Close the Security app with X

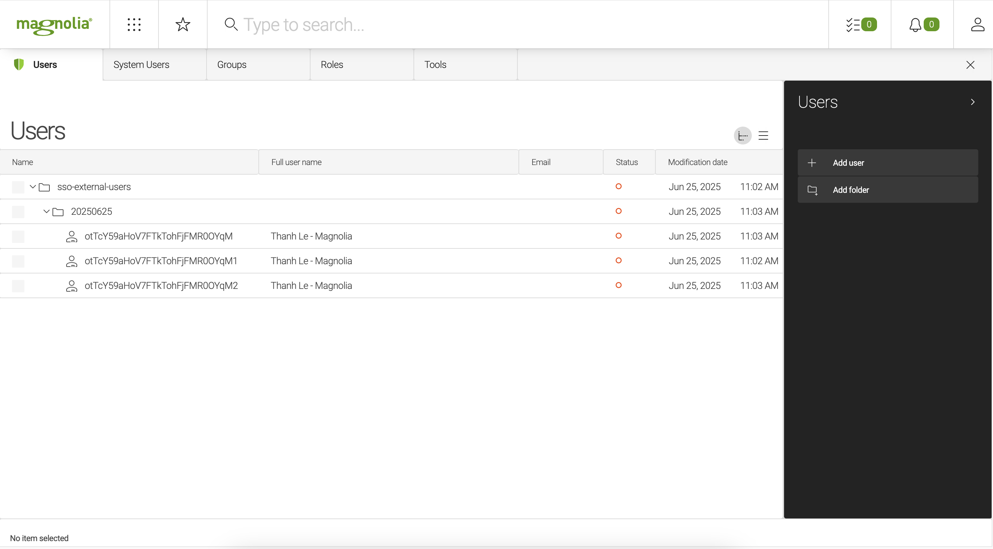point(970,65)
